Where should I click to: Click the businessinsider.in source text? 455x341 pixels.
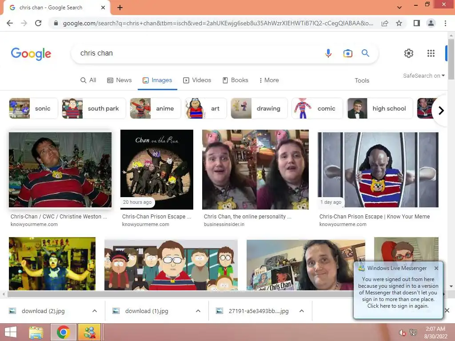click(224, 224)
